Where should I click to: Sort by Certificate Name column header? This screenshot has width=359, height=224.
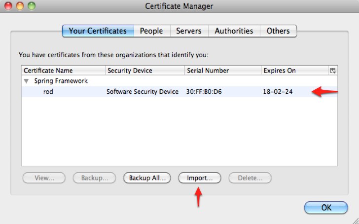point(63,71)
